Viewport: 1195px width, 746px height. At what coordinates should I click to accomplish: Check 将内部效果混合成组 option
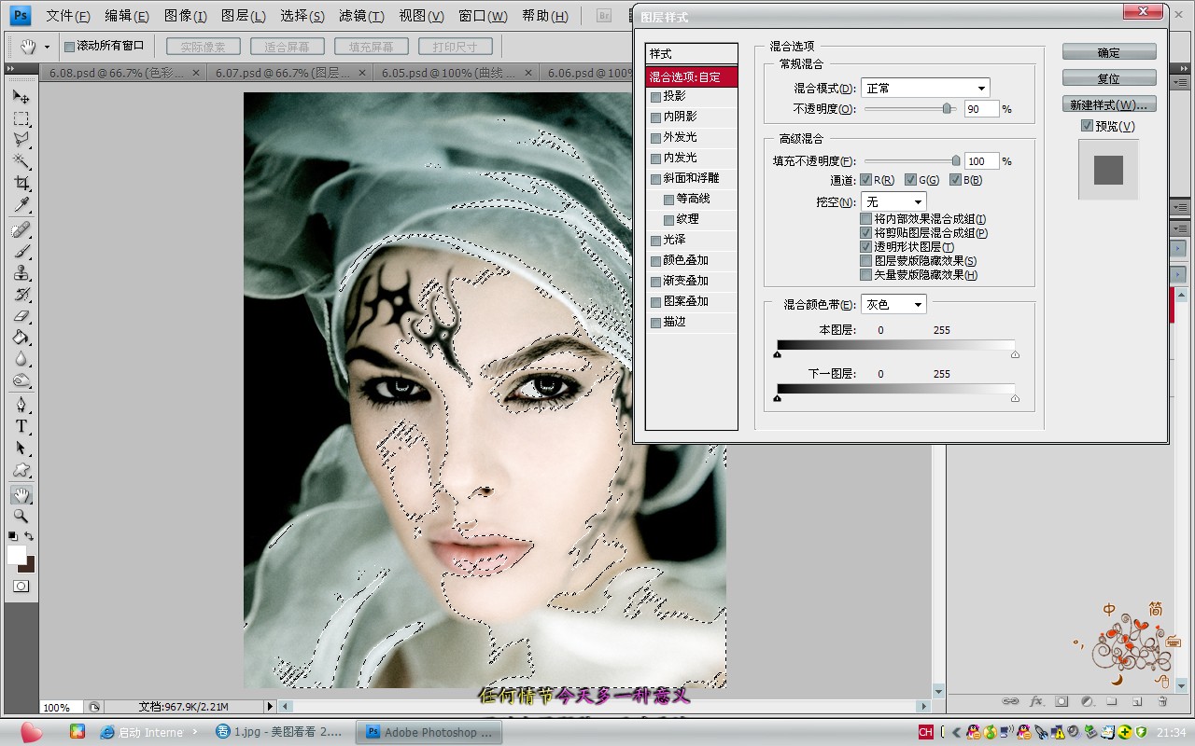(866, 219)
